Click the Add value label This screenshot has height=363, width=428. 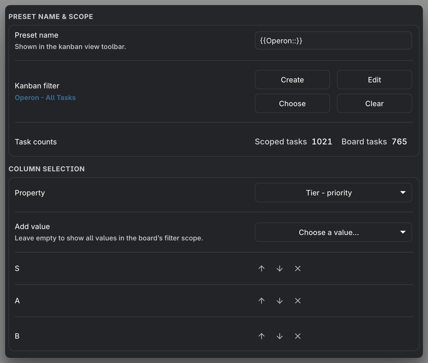(x=32, y=227)
